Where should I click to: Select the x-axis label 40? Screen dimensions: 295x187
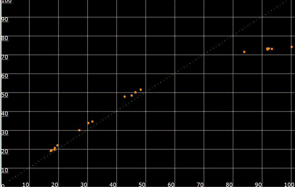tap(113, 184)
